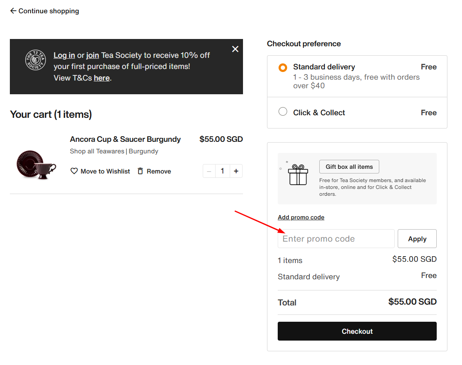Screen dimensions: 462x365
Task: Dismiss the Tea Society promotion banner
Action: tap(235, 49)
